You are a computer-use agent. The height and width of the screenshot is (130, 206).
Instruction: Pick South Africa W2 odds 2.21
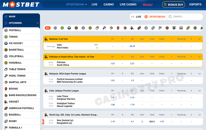coord(132,63)
